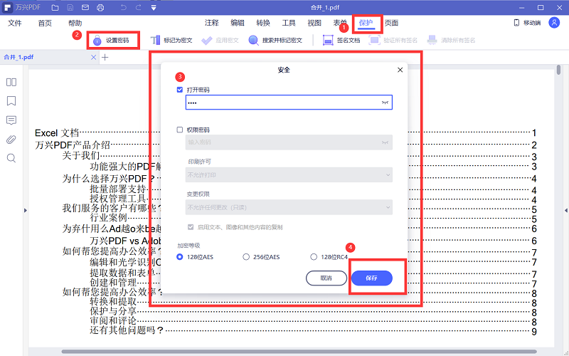This screenshot has height=356, width=569.
Task: Click the vertical scrollbar thumb
Action: click(558, 70)
